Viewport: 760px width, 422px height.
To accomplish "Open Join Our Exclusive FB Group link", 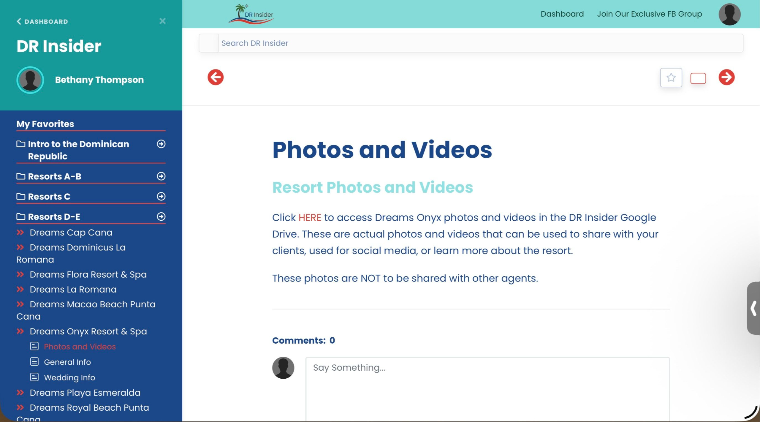I will [x=649, y=14].
